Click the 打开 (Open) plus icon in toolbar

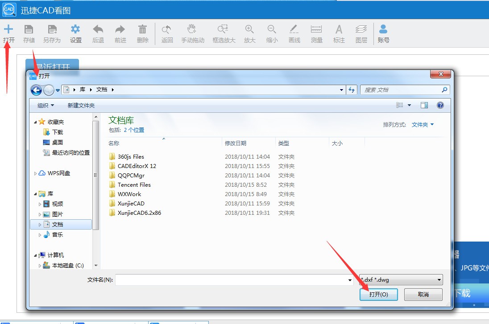coord(8,30)
